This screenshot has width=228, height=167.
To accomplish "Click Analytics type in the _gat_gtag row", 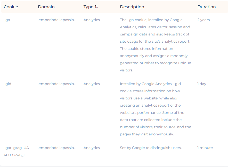I will click(92, 148).
